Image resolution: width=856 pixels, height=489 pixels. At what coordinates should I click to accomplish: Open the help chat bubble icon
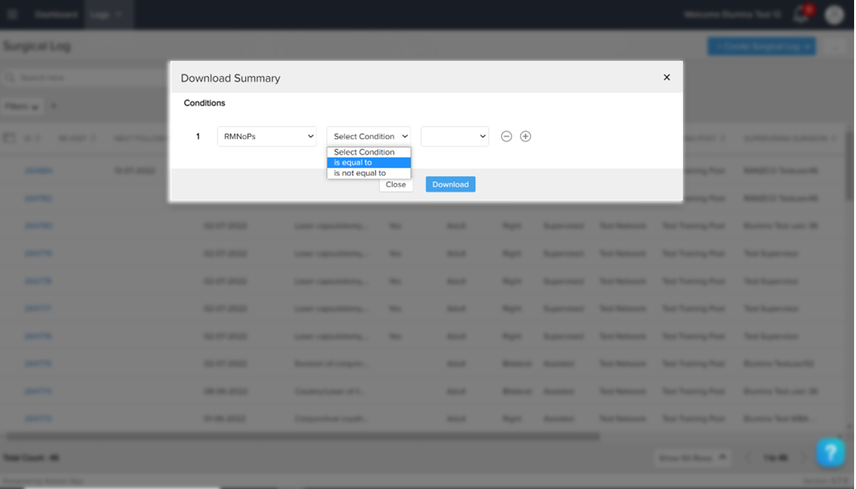click(x=831, y=453)
